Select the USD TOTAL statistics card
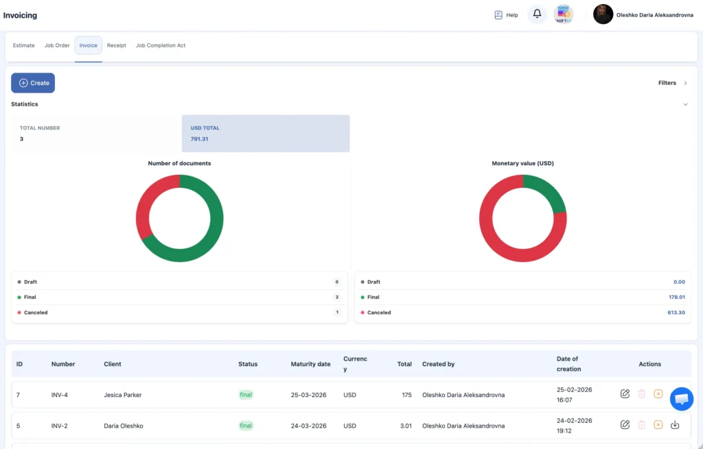 click(266, 132)
